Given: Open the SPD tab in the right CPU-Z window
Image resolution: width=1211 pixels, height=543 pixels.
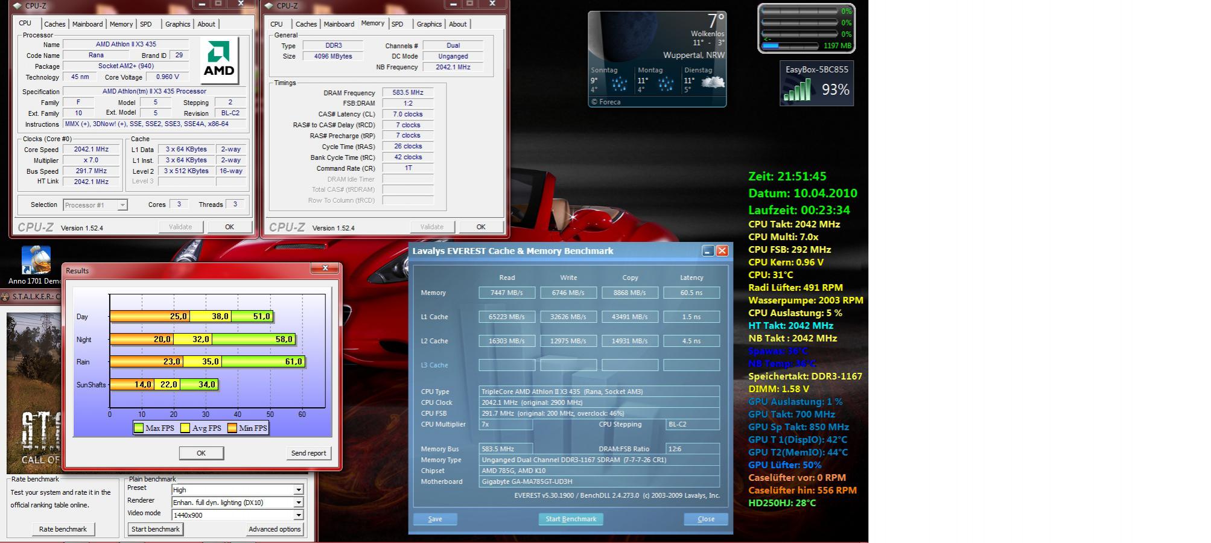Looking at the screenshot, I should pyautogui.click(x=397, y=24).
